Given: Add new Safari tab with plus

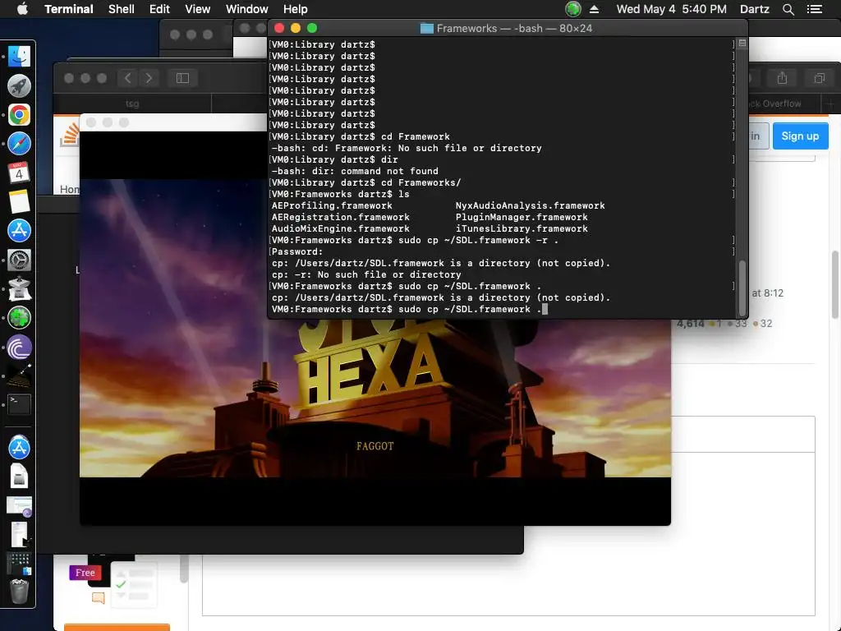Looking at the screenshot, I should (830, 104).
